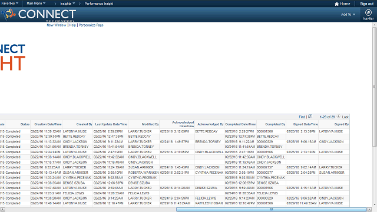Select cell '02/22/16 11:39:12AM' creation time
Image resolution: width=377 pixels, height=212 pixels.
(x=46, y=131)
